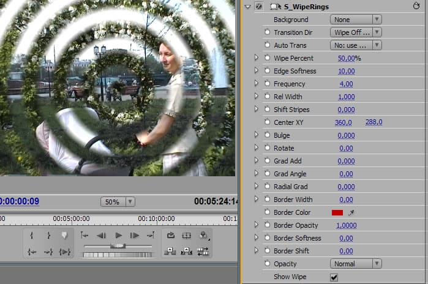Toggle animation for Frequency
Image resolution: width=428 pixels, height=284 pixels.
pos(267,83)
